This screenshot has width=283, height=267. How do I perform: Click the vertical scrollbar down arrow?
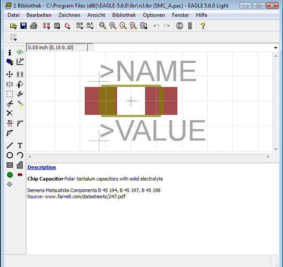276,149
